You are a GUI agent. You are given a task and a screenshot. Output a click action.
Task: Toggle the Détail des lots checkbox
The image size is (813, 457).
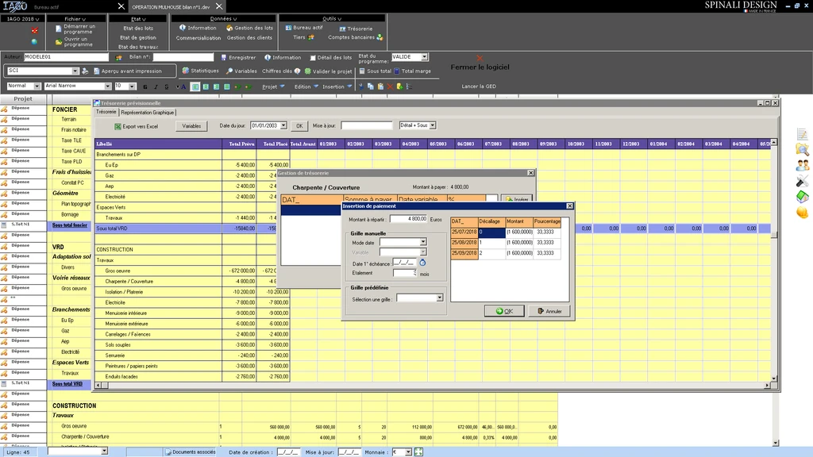tap(313, 57)
